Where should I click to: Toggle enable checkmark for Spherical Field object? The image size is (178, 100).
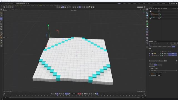click(161, 14)
